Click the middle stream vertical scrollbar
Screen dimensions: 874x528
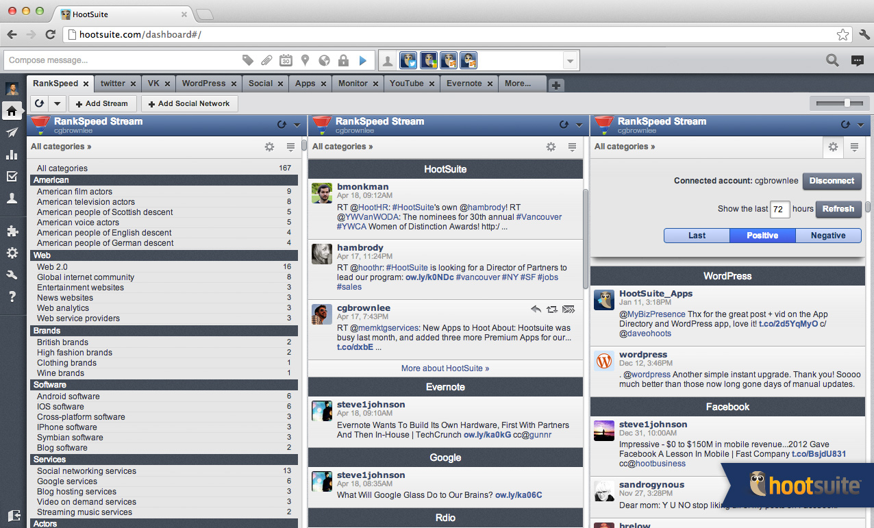pos(586,238)
